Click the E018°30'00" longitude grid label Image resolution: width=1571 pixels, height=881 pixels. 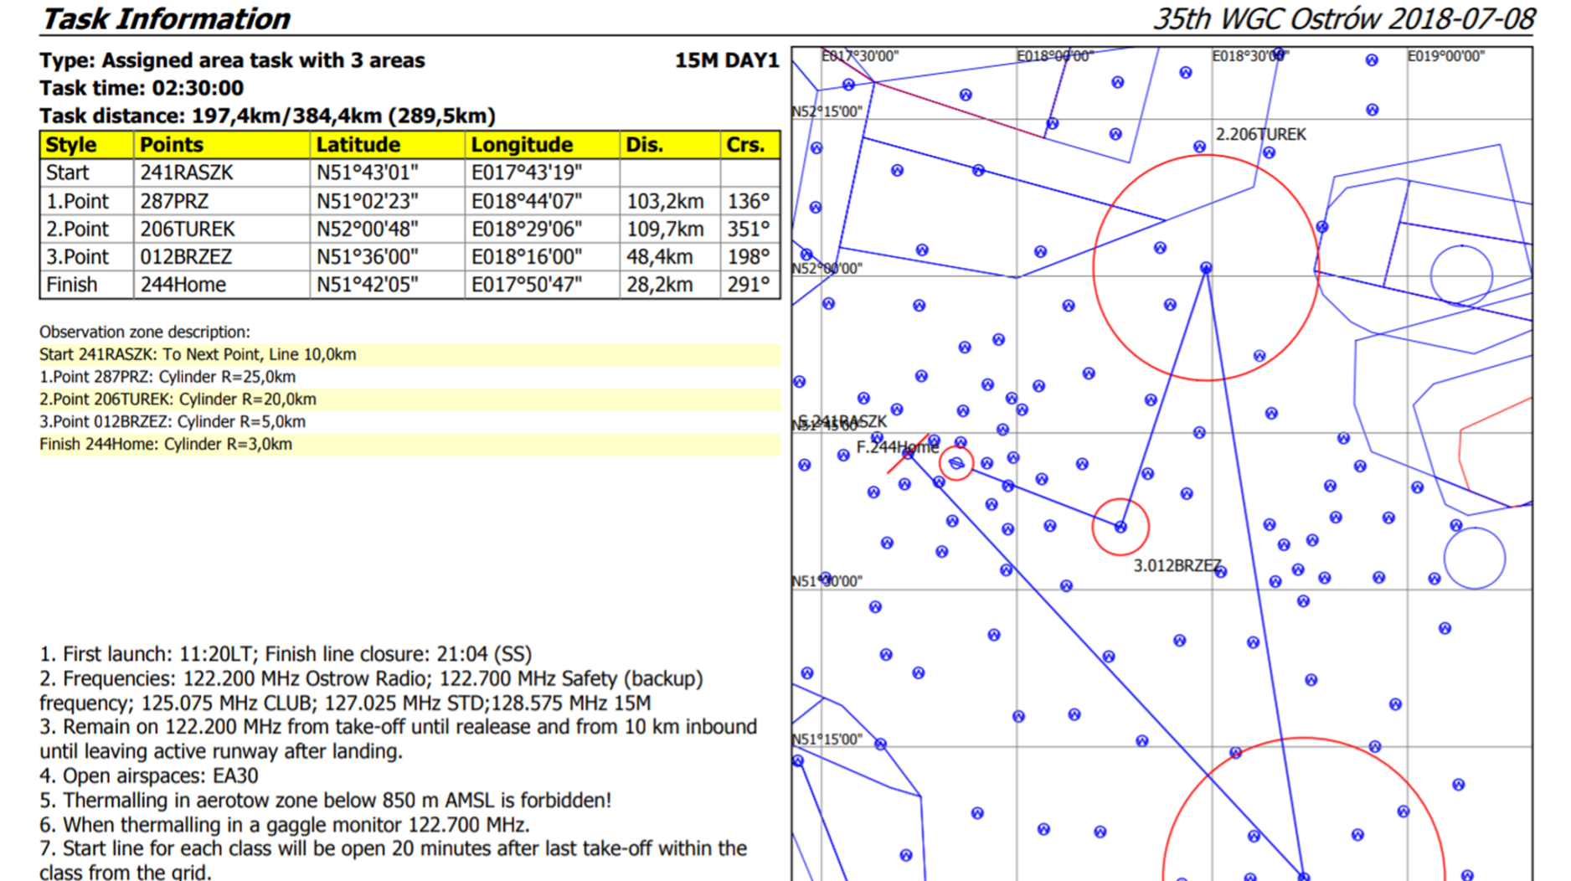click(x=1250, y=56)
